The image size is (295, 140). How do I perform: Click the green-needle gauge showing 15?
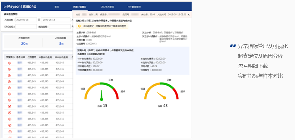tap(102, 91)
